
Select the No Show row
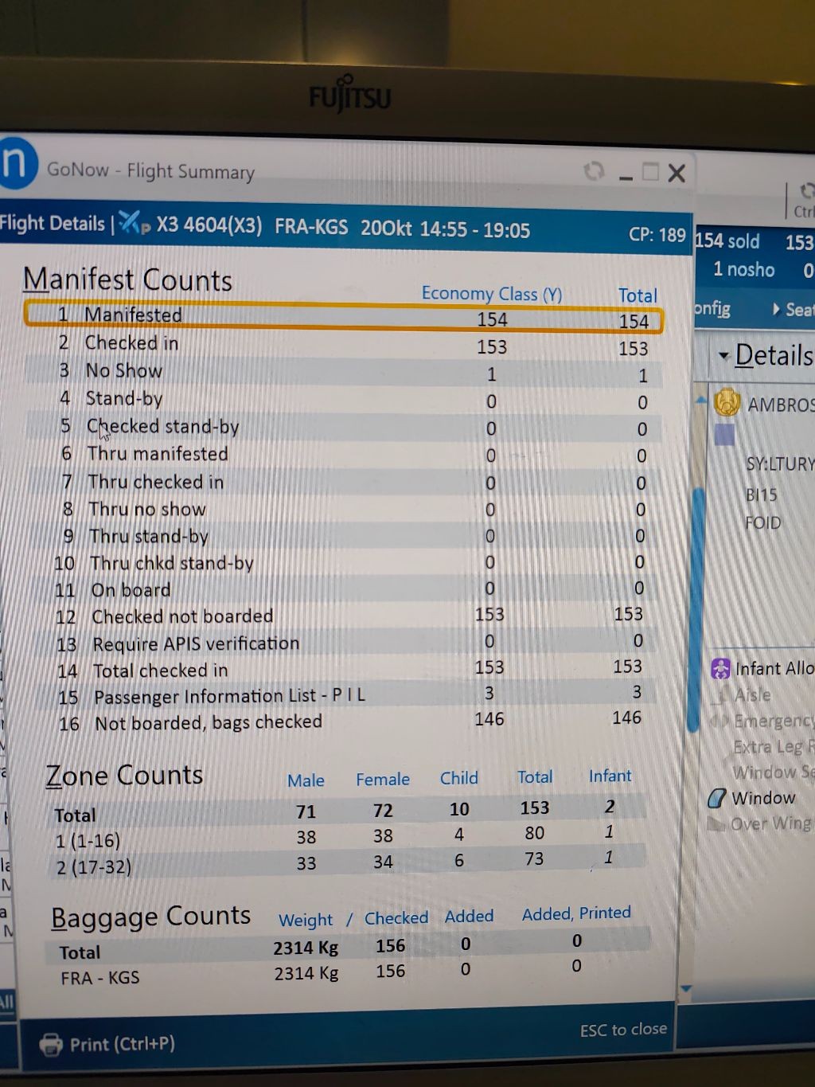342,372
